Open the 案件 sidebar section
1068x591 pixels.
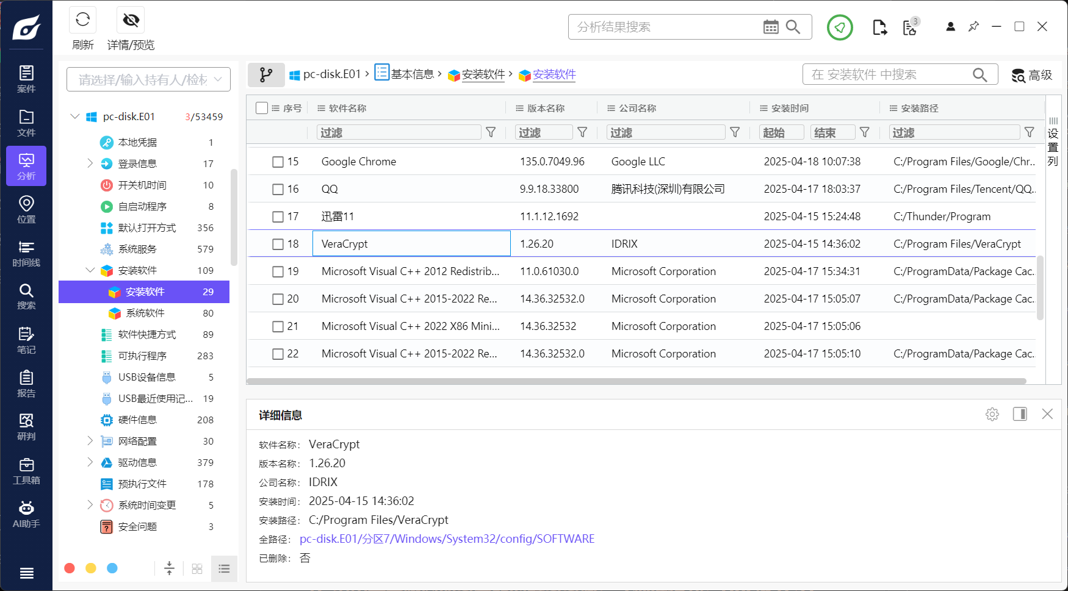point(26,79)
